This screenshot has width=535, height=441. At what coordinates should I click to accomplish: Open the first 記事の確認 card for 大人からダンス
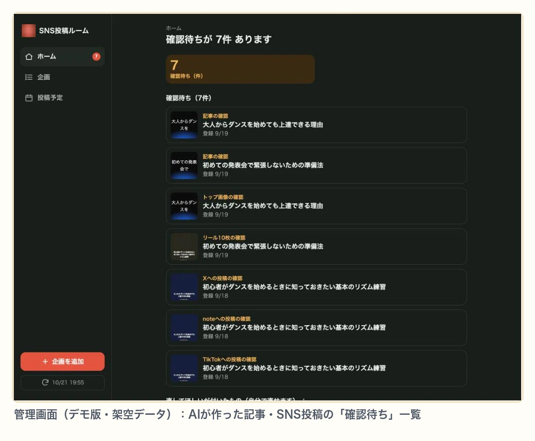316,125
